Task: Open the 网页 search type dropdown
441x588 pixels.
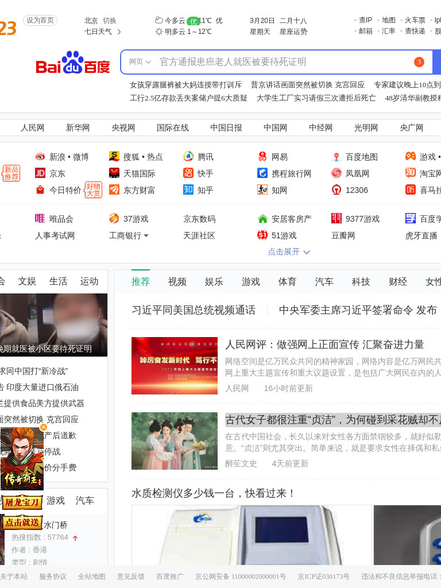Action: click(x=140, y=62)
